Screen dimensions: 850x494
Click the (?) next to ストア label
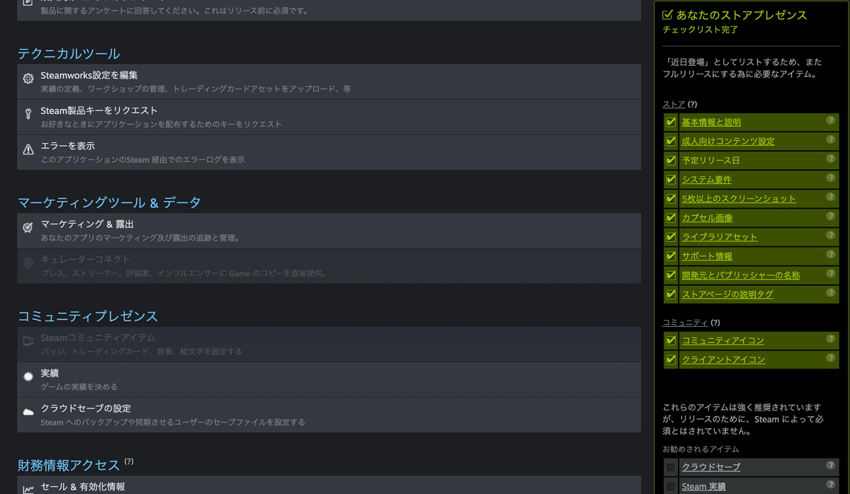[693, 104]
